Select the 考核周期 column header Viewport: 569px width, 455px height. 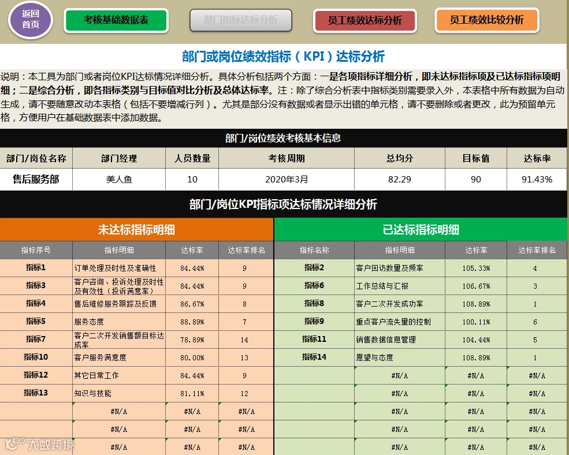coord(287,158)
